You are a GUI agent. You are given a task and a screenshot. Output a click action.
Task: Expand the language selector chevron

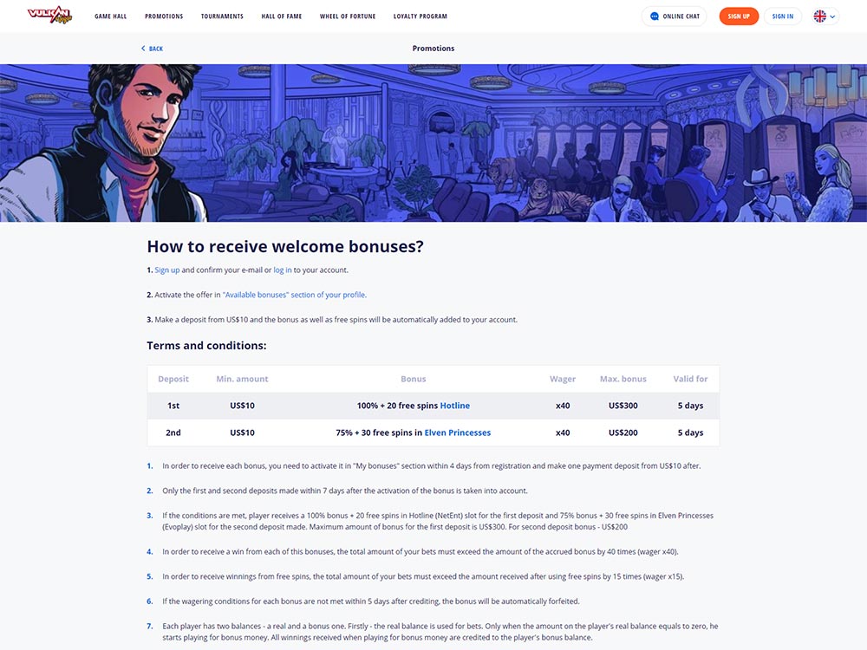tap(832, 16)
